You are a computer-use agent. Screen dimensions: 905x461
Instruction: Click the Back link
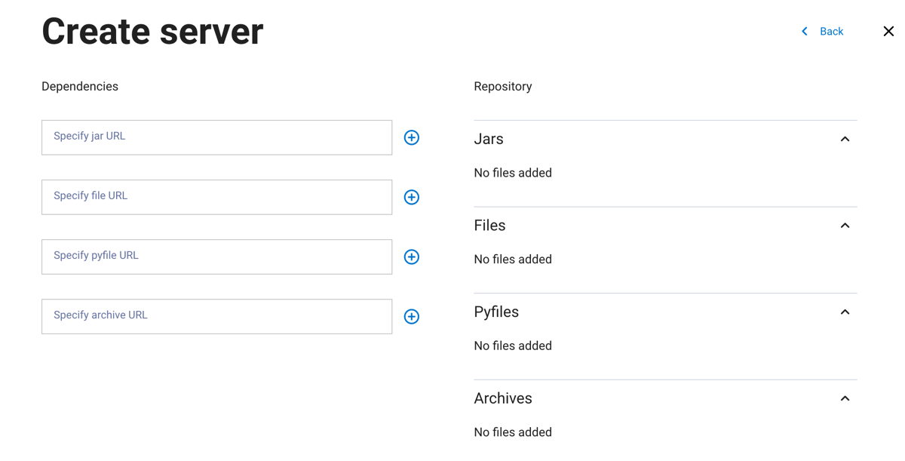[831, 31]
